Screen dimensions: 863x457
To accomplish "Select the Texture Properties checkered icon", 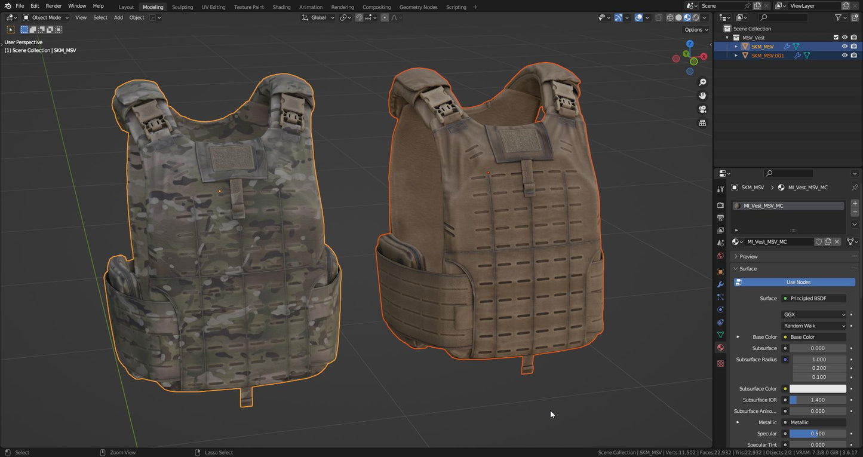I will pos(720,363).
